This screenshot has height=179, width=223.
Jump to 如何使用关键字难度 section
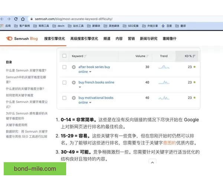19,95
